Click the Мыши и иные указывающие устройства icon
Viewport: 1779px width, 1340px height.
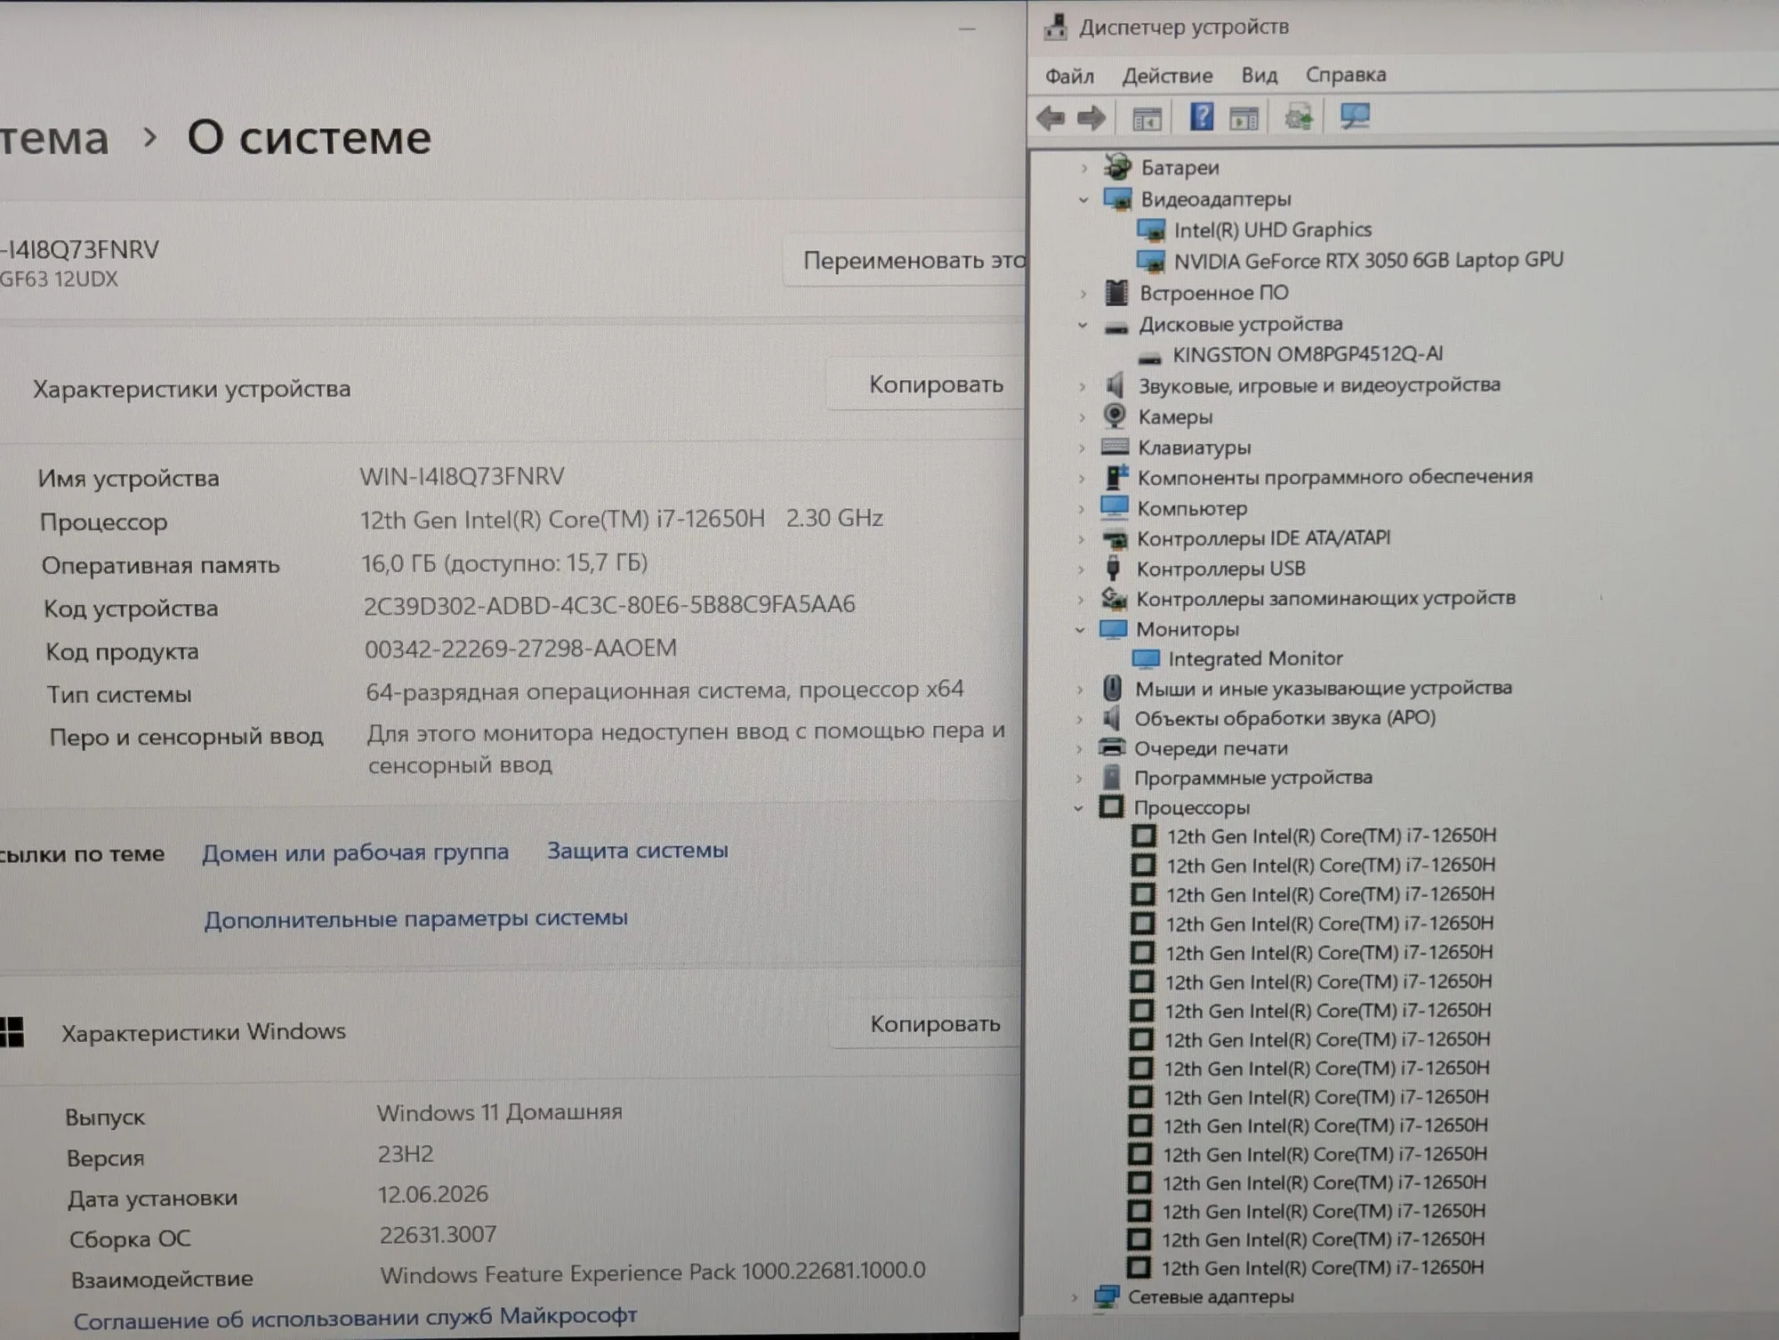1112,688
